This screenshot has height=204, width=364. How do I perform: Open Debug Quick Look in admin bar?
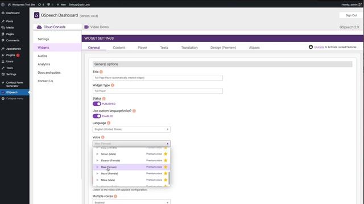[x=80, y=5]
